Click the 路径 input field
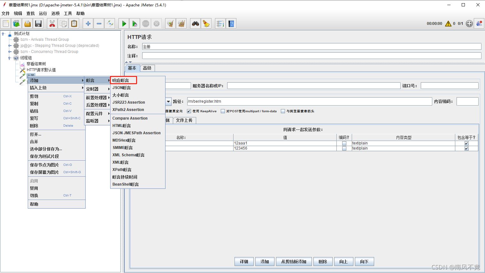 (309, 101)
